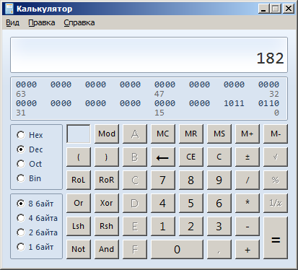Click the decimal comma button
This screenshot has width=298, height=270.
tap(219, 249)
